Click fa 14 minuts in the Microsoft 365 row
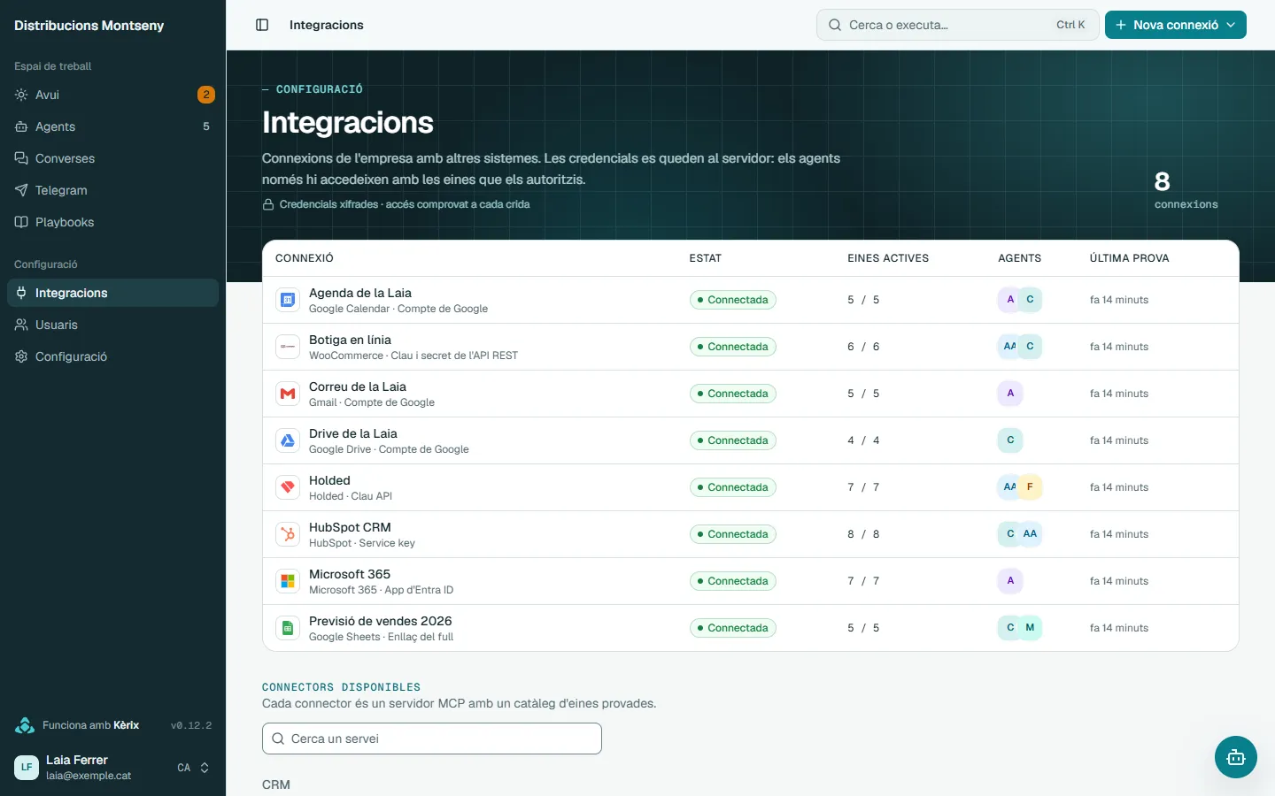The width and height of the screenshot is (1275, 796). click(x=1119, y=581)
